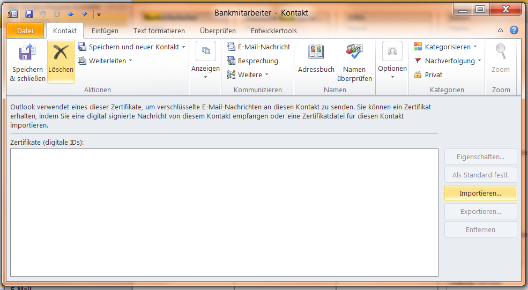
Task: Click the save icon in quick access toolbar
Action: (x=29, y=13)
